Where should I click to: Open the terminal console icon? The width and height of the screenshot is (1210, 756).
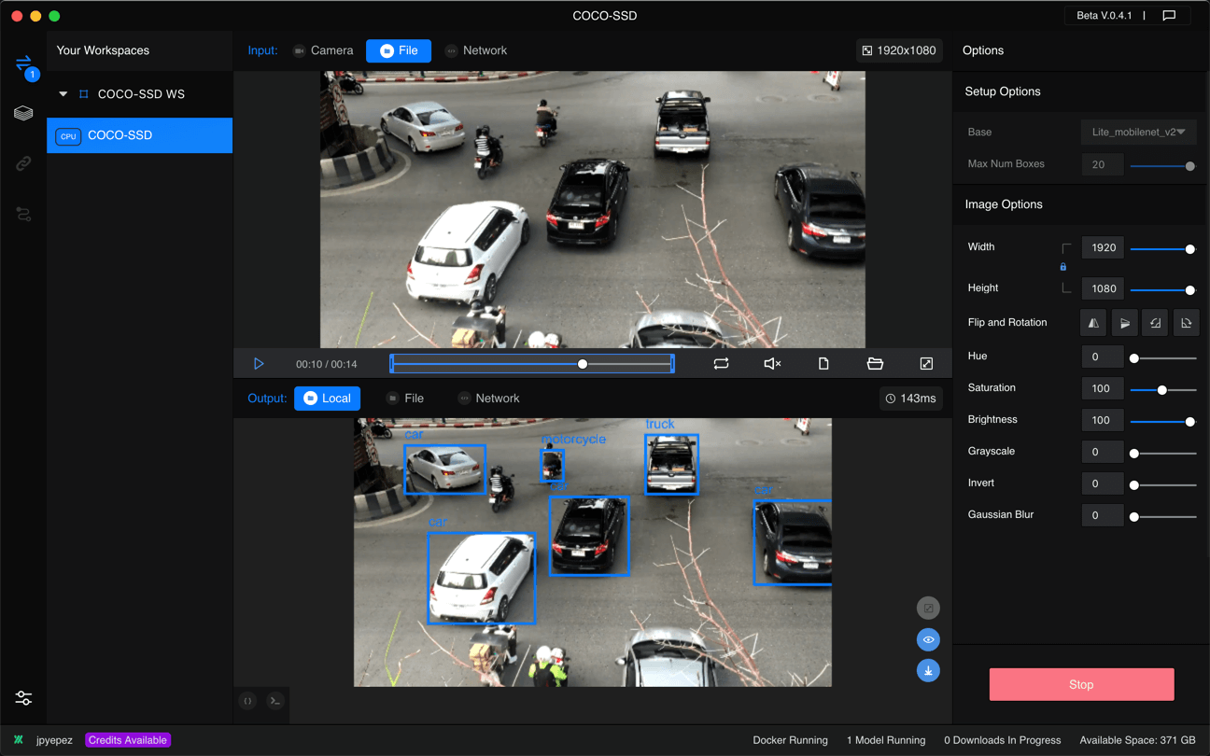275,701
